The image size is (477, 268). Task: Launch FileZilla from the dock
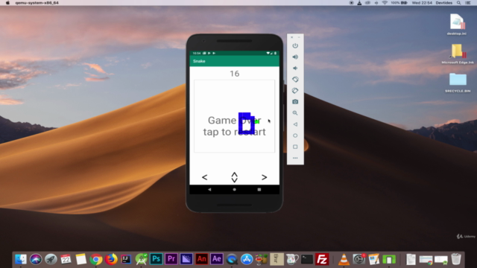tap(322, 259)
